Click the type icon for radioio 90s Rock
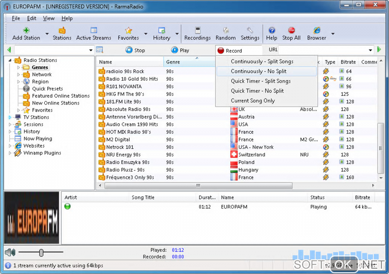The width and height of the screenshot is (389, 274). [326, 71]
